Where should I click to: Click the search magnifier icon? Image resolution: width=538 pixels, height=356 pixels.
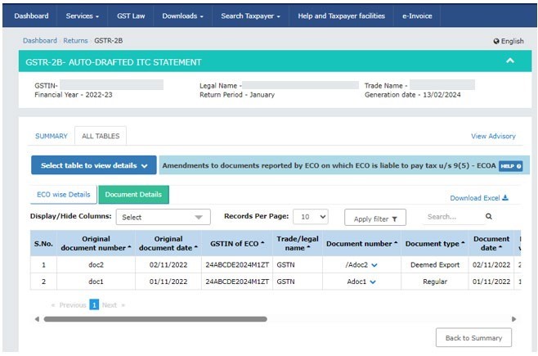click(489, 217)
